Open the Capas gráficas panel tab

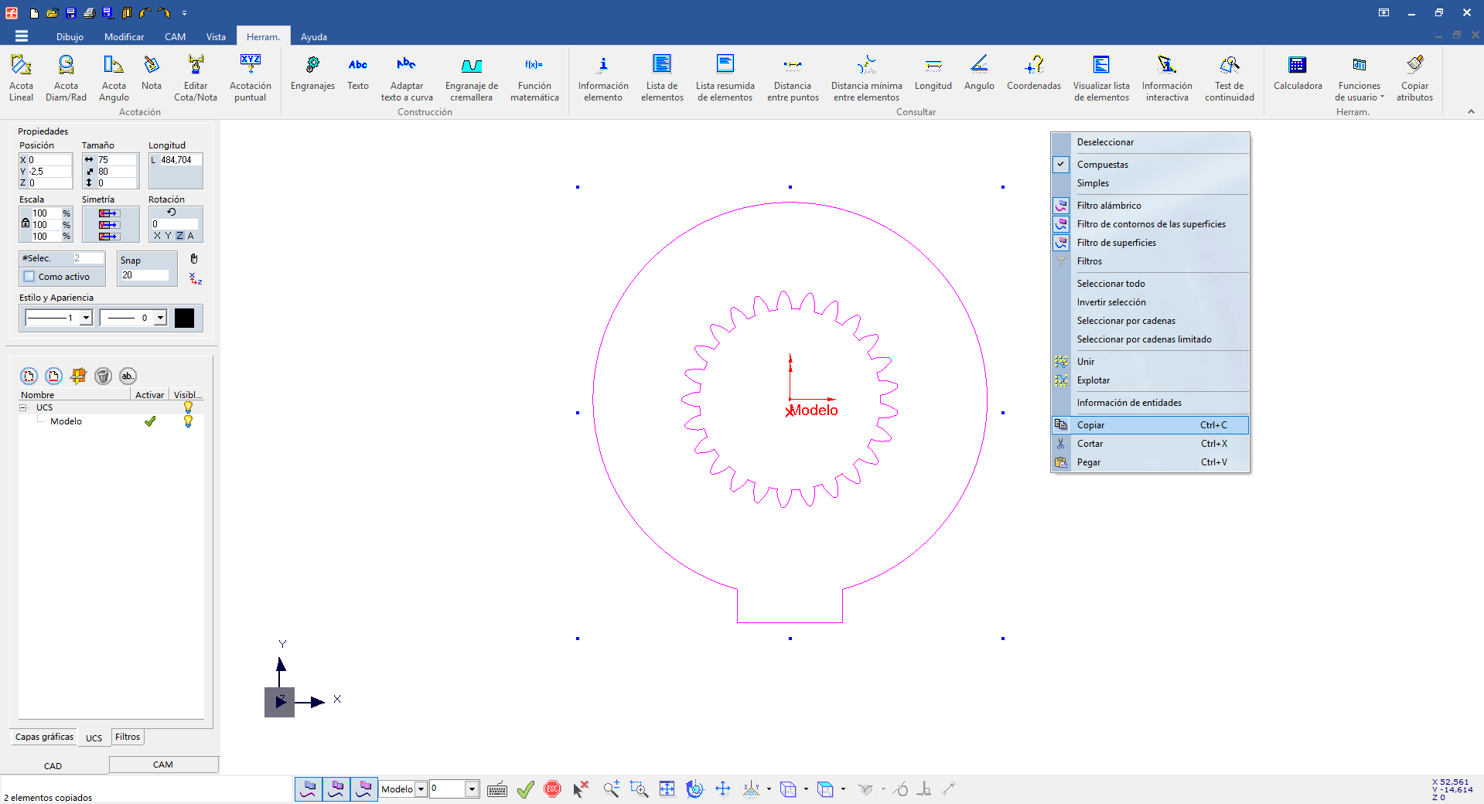44,737
